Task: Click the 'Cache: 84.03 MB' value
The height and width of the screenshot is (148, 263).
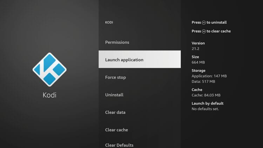Action: point(206,95)
